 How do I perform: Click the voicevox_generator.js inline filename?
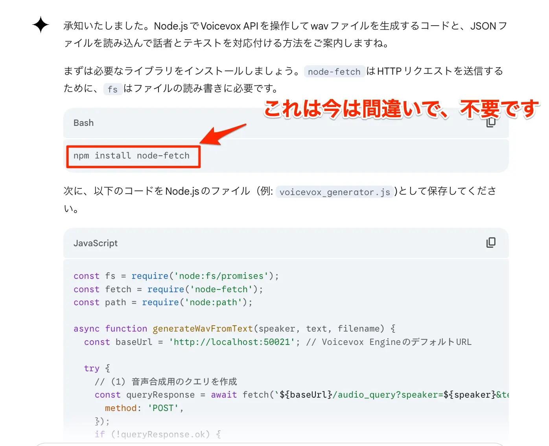click(x=335, y=192)
